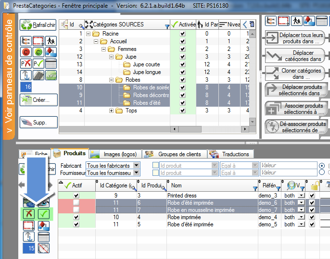Click Cloner catégories dans button
The image size is (330, 259).
coord(297,73)
